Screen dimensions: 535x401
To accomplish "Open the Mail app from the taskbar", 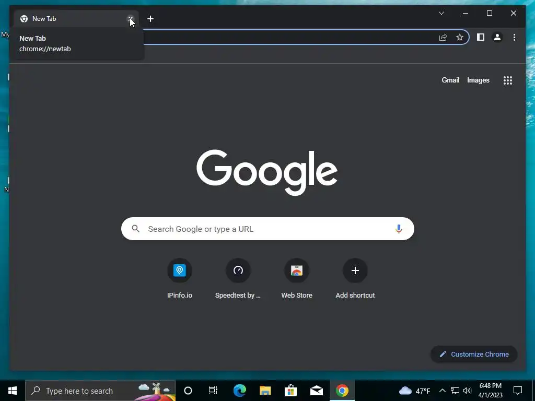I will click(316, 391).
